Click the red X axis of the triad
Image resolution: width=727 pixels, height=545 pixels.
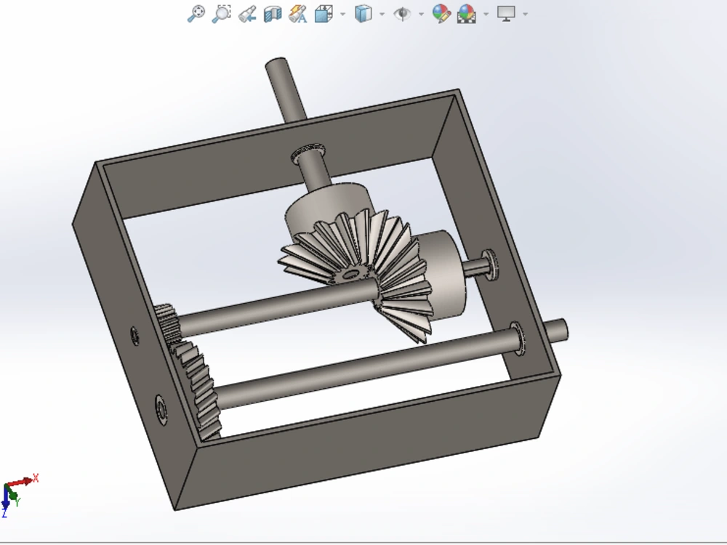coord(21,483)
